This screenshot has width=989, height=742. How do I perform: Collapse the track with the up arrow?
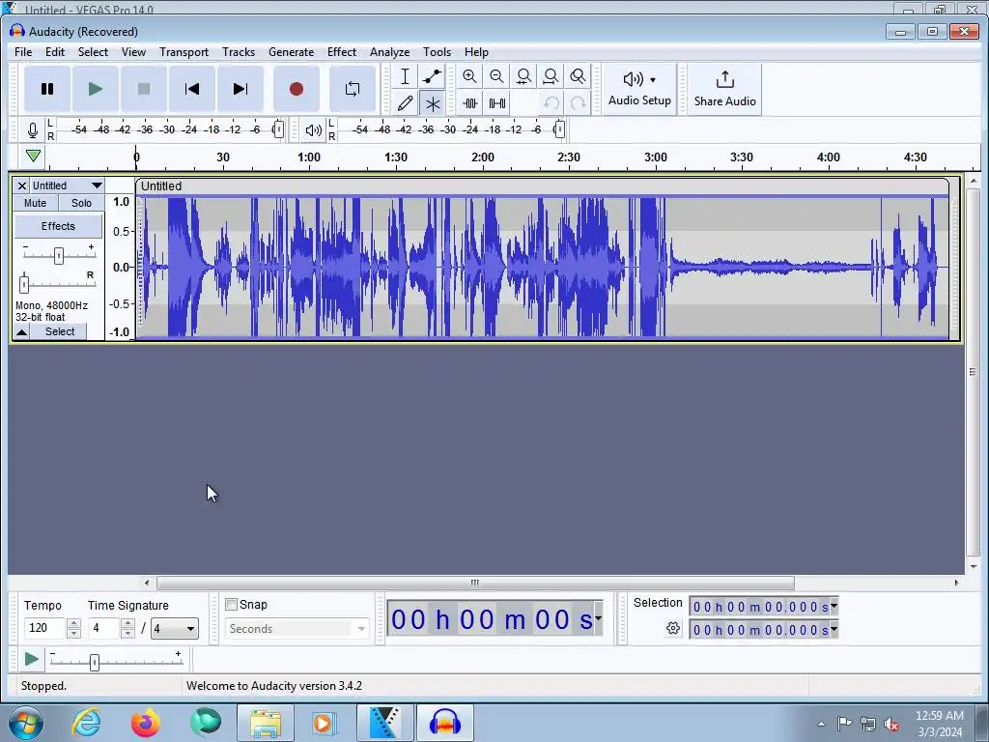point(21,332)
